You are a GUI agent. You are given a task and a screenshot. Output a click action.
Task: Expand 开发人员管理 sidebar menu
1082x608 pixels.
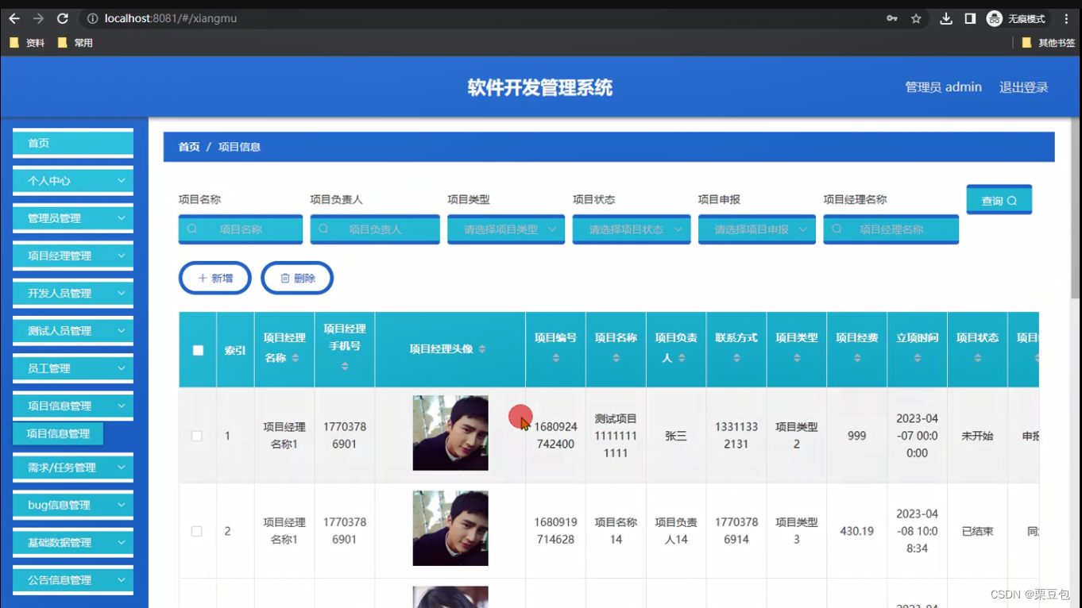(73, 294)
